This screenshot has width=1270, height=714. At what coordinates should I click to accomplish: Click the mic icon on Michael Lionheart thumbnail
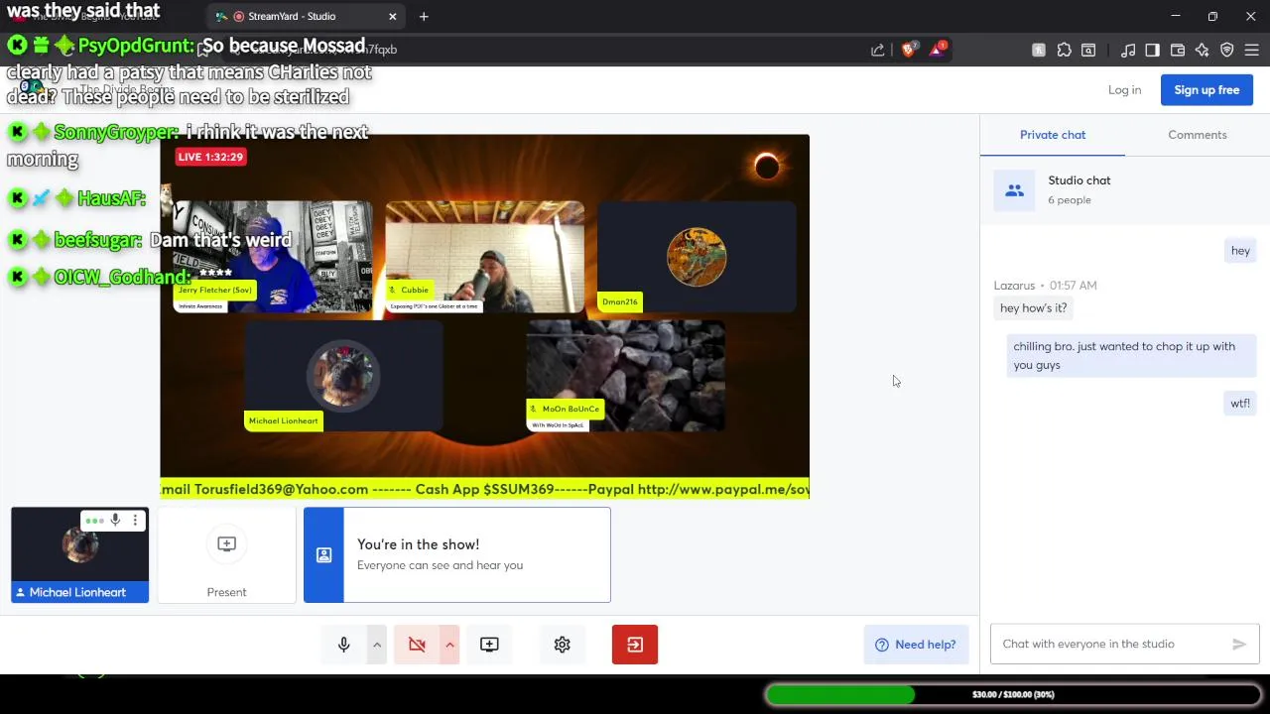tap(115, 520)
